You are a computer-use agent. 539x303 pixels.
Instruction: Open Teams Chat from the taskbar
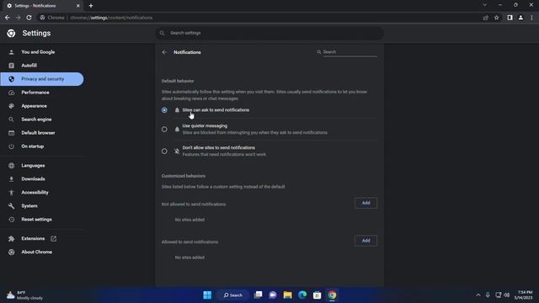pos(273,295)
